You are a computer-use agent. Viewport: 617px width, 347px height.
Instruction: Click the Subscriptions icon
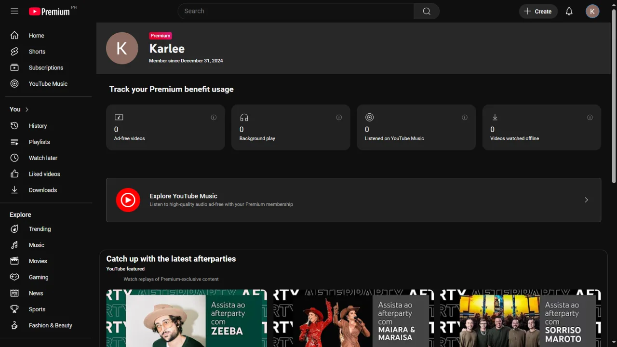(x=14, y=67)
